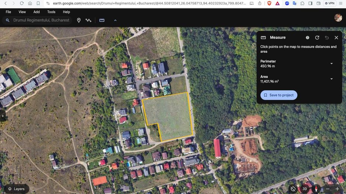Open the Tools menu

(x=51, y=12)
